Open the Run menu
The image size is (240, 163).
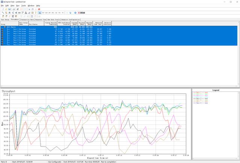click(x=17, y=6)
